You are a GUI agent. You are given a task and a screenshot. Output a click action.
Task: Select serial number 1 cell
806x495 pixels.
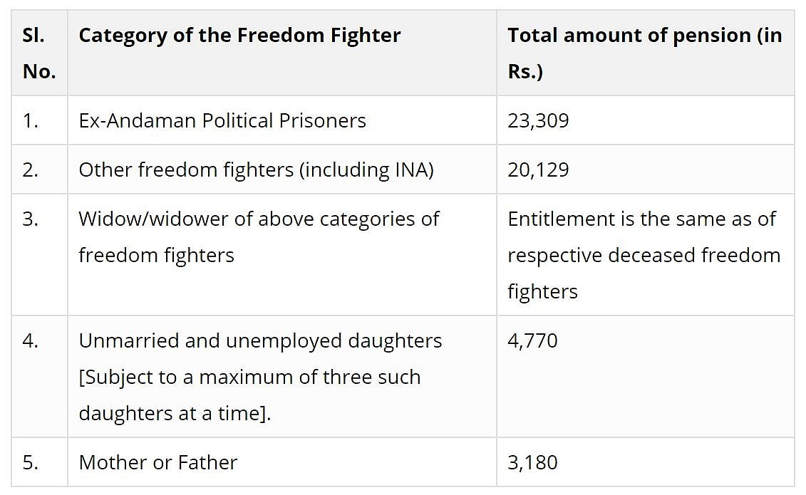[x=30, y=120]
